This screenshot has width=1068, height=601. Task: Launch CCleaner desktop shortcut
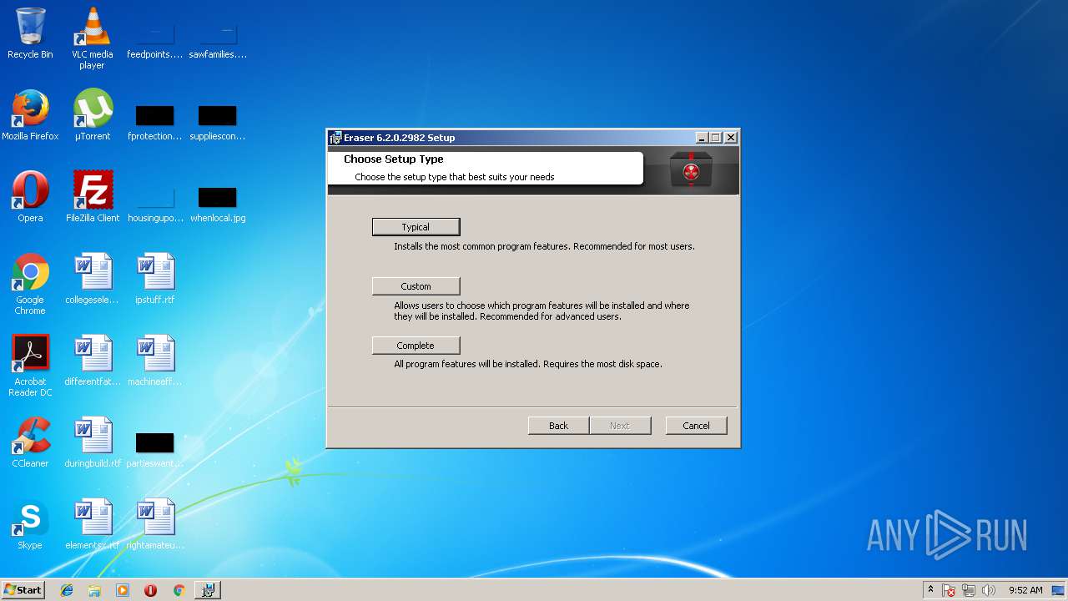coord(30,442)
